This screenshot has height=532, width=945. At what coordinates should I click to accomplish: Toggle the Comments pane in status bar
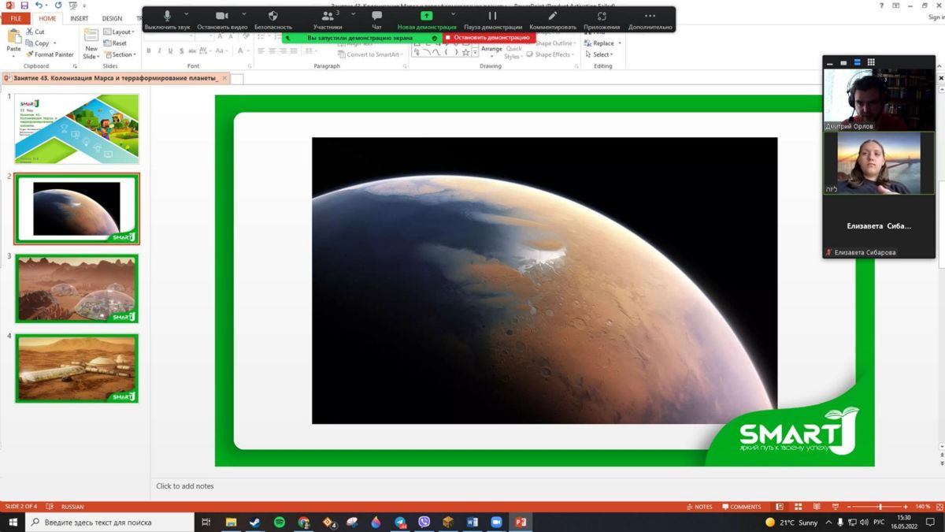pyautogui.click(x=740, y=507)
